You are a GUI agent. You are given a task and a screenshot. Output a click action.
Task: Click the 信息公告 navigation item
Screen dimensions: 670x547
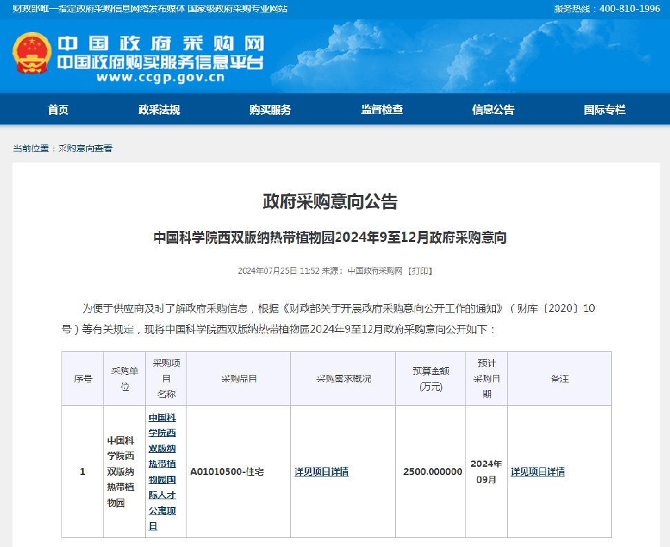click(493, 110)
